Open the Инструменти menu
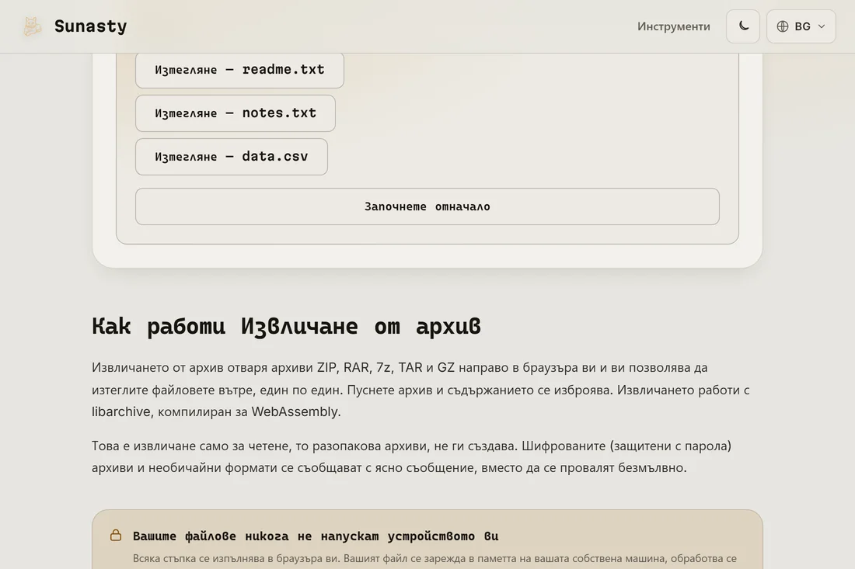This screenshot has height=569, width=855. point(673,26)
